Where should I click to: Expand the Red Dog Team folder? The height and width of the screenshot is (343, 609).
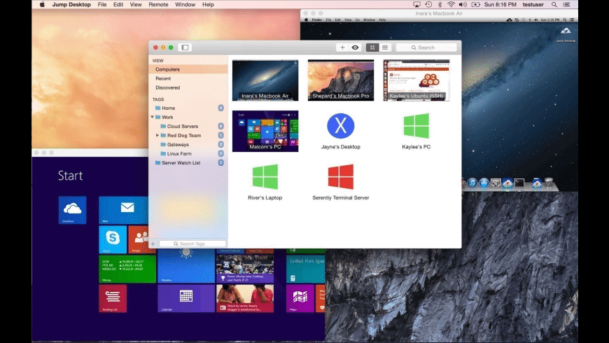pos(157,135)
